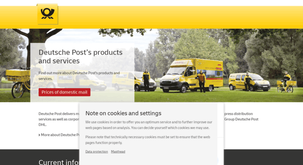Click the We use cookies paragraph
The image size is (303, 165).
(149, 125)
